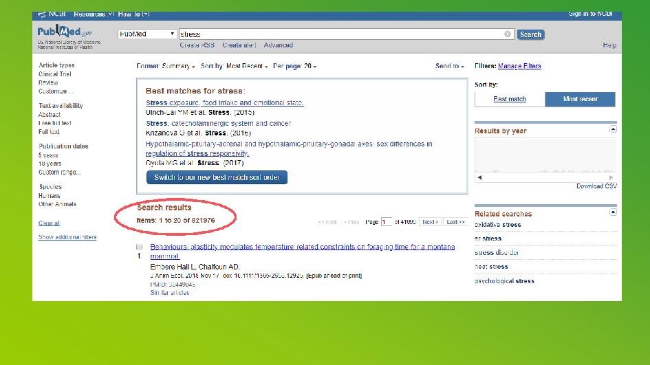Select the psychological stress related search

tap(504, 281)
